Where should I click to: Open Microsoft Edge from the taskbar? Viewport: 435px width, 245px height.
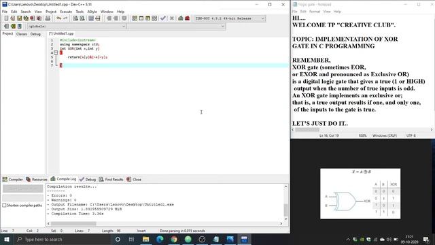(160, 239)
